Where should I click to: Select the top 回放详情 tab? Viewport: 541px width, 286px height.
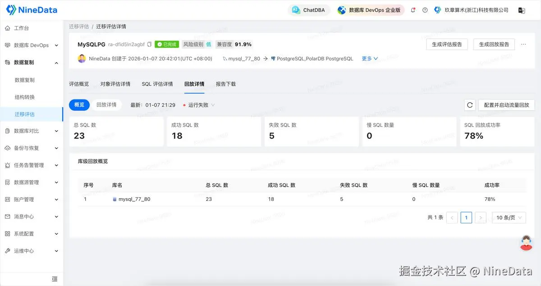pyautogui.click(x=194, y=84)
